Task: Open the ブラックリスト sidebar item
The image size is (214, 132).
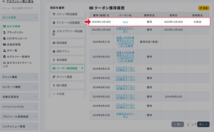Action: [x=13, y=32]
